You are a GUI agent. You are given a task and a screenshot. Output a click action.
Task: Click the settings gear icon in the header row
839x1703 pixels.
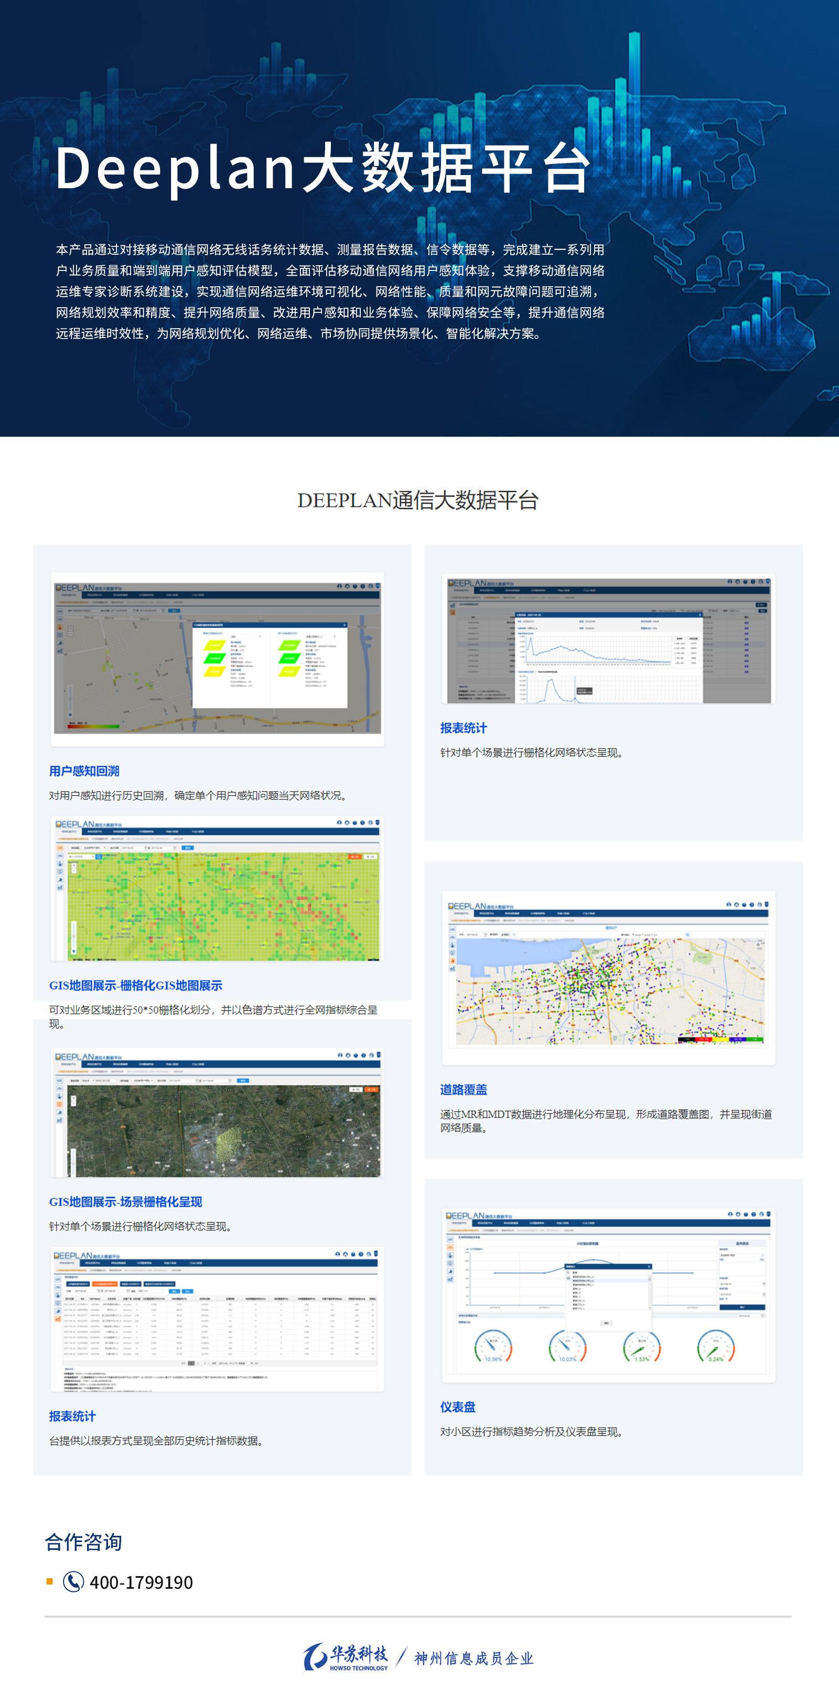[370, 587]
